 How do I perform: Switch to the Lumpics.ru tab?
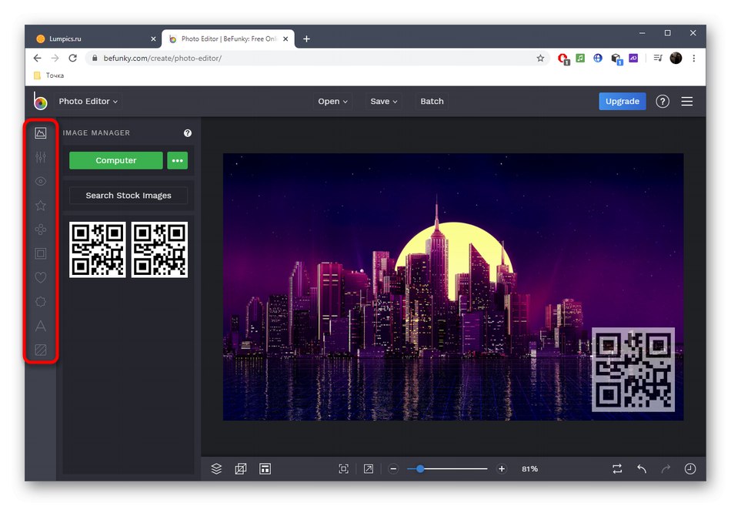[93, 39]
